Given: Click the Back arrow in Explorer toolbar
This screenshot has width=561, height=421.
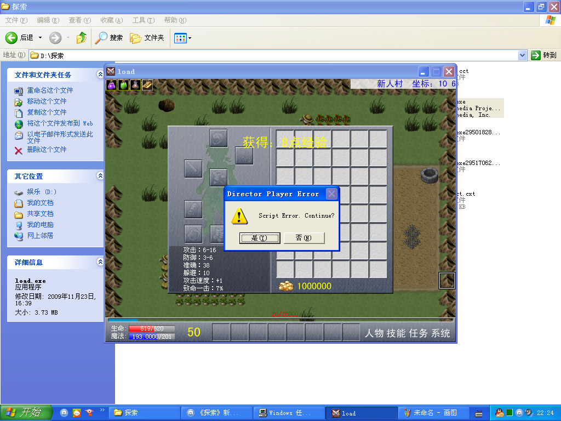Looking at the screenshot, I should [x=12, y=38].
